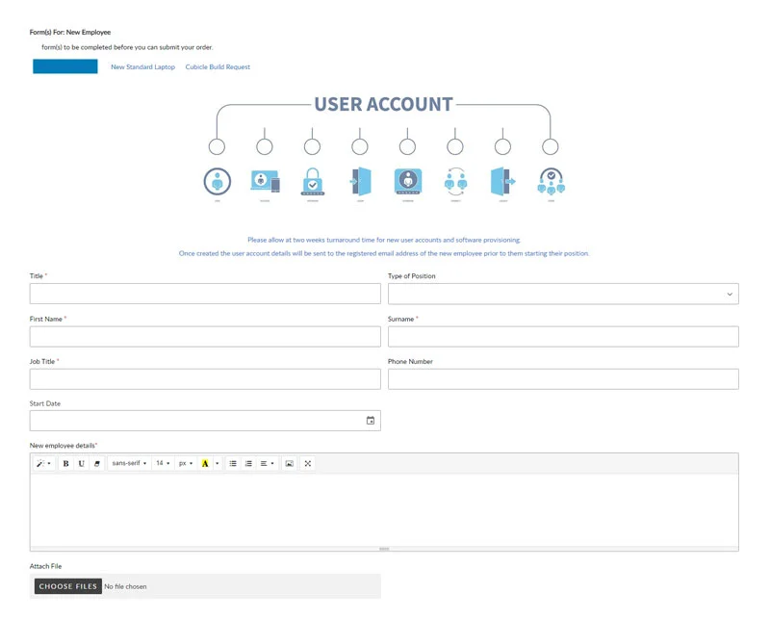
Task: Expand the Type of Position dropdown
Action: pos(563,294)
